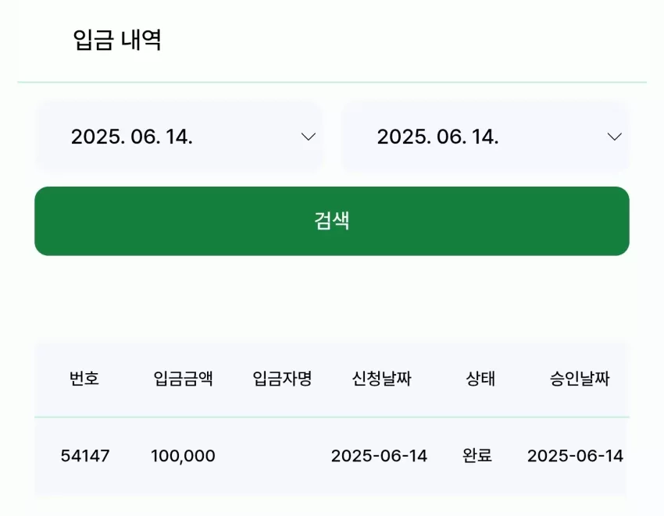Click the empty depositor name cell
Image resolution: width=664 pixels, height=516 pixels.
(x=282, y=456)
